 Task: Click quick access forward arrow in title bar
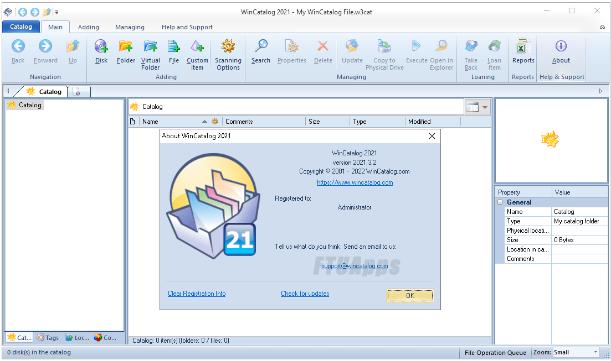35,12
